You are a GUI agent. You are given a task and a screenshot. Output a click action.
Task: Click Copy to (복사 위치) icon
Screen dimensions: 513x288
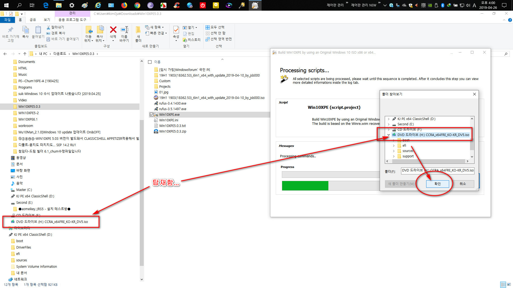100,30
